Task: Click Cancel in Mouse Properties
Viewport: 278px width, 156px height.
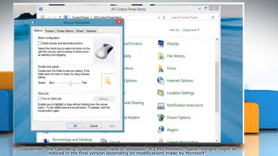Action: (94, 126)
